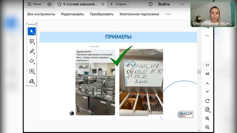The image size is (237, 133).
Task: Open Все инструменты menu
Action: point(41,14)
